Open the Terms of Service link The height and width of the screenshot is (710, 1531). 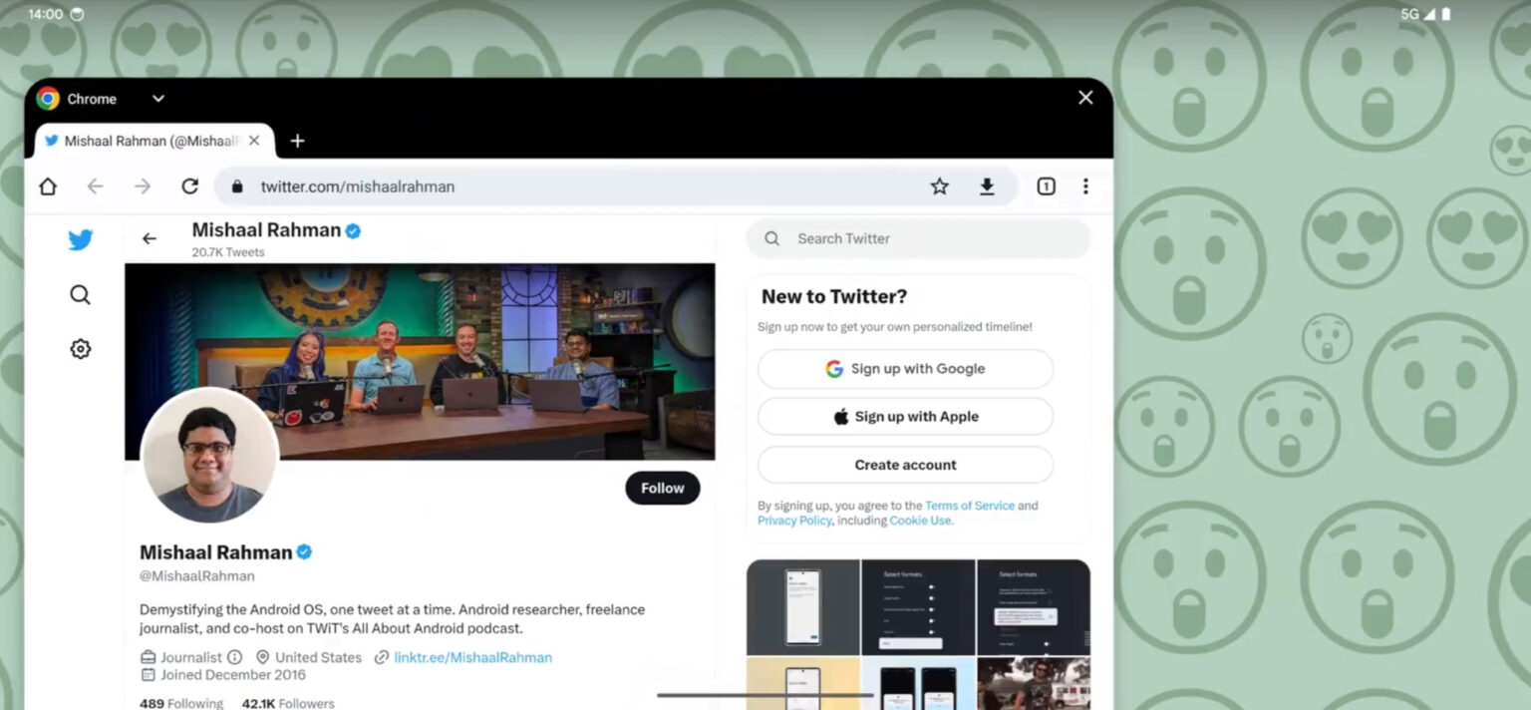pos(969,506)
